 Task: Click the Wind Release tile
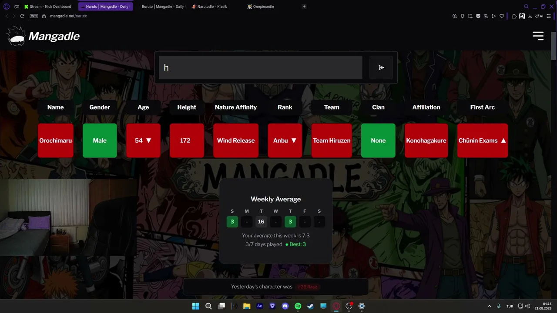tap(236, 140)
